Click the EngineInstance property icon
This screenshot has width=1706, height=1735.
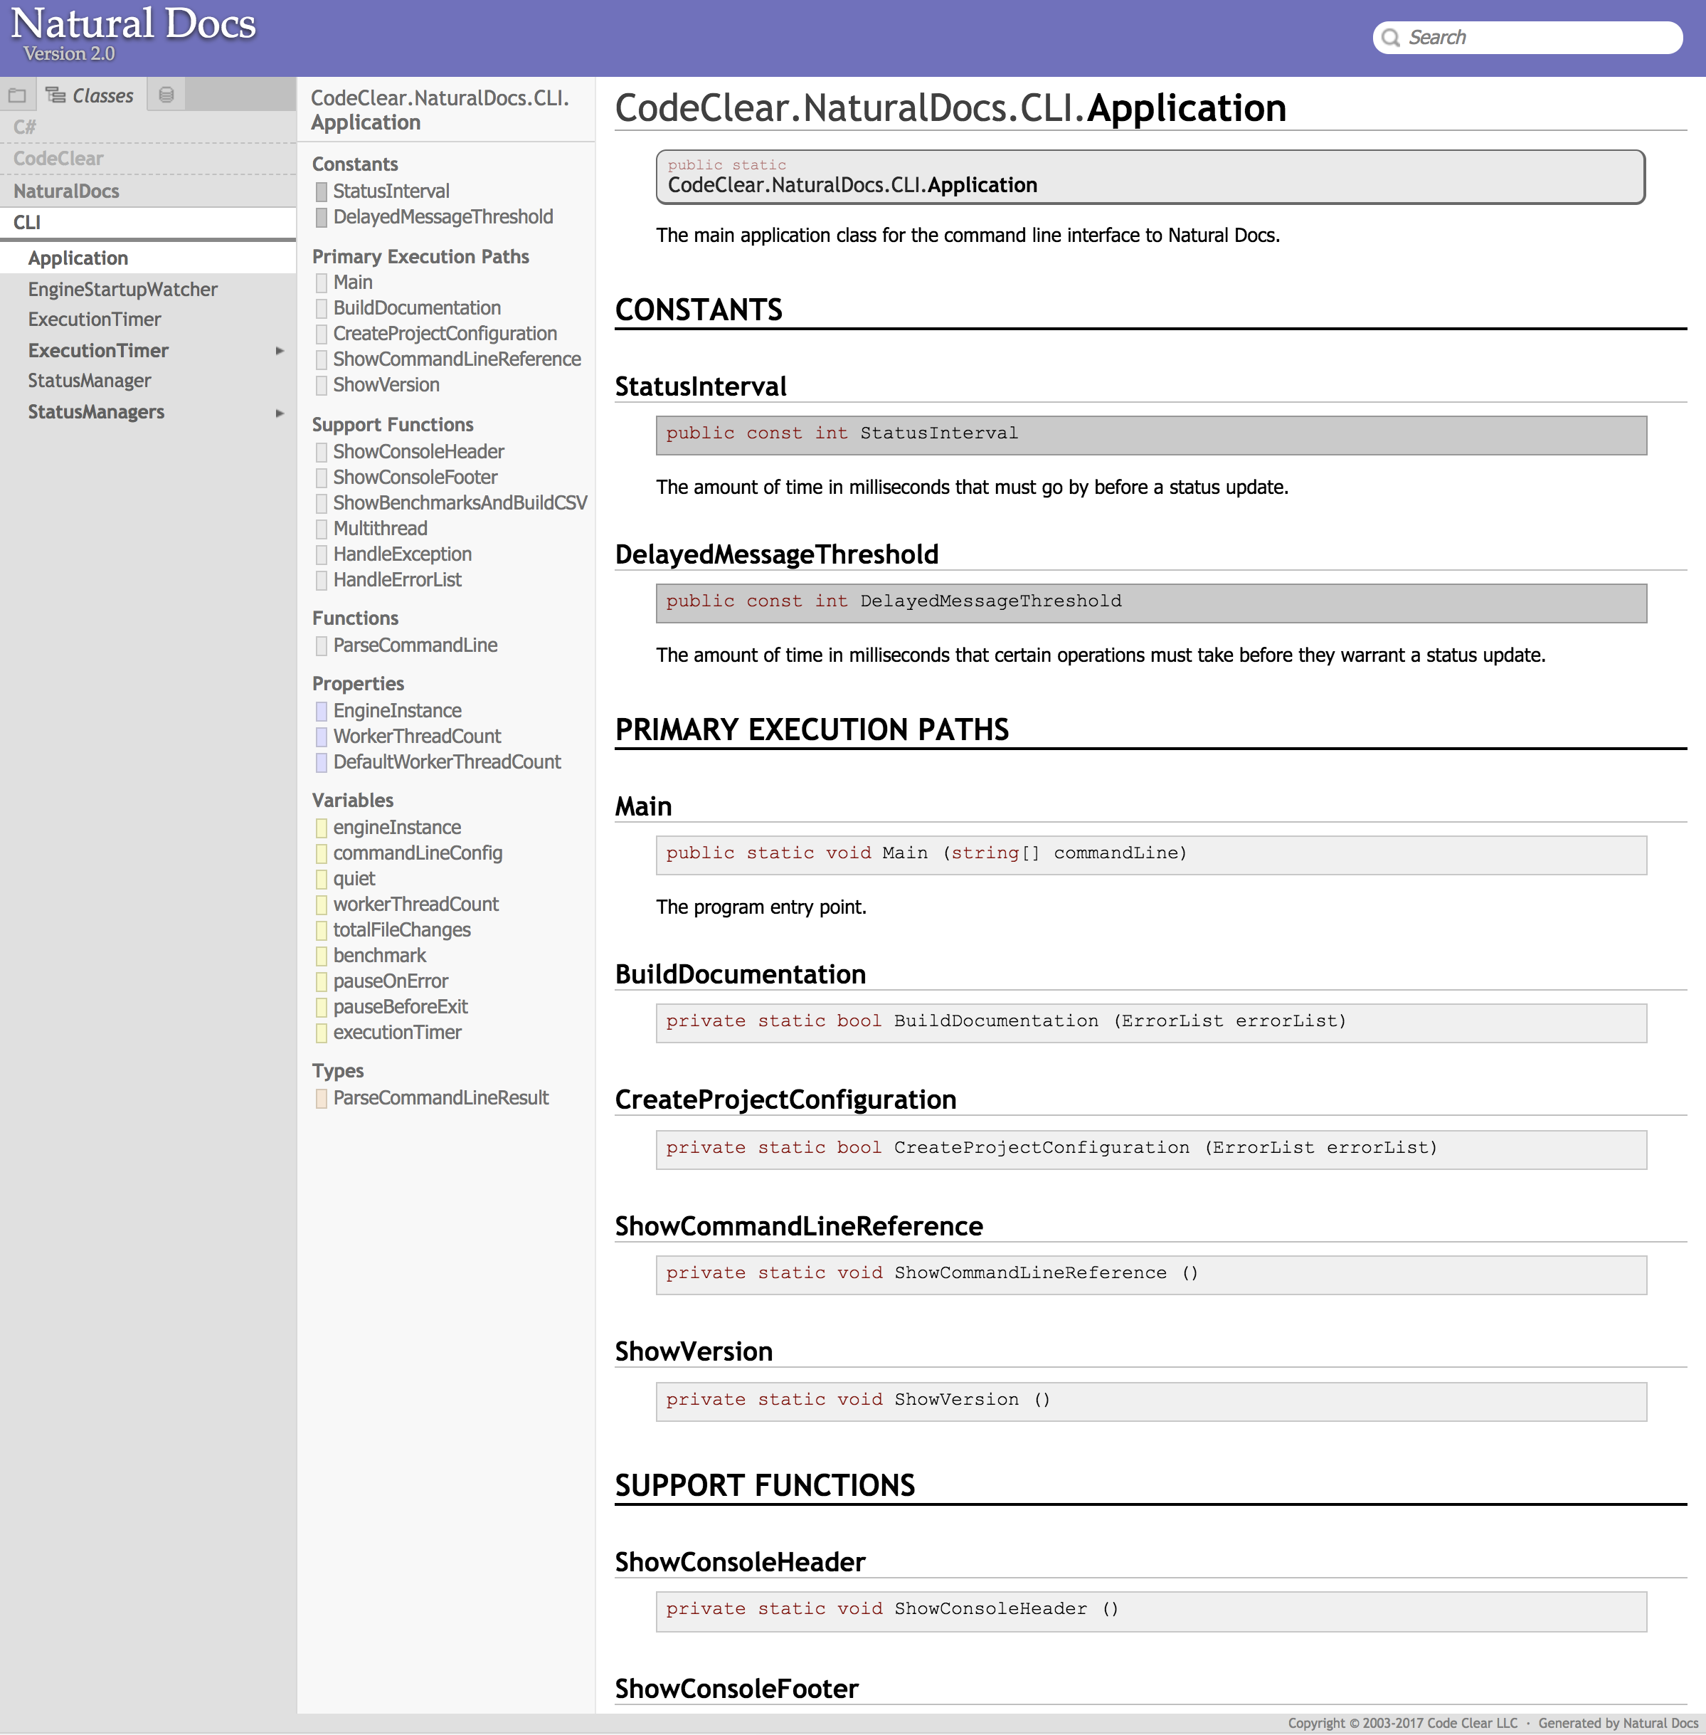point(321,712)
